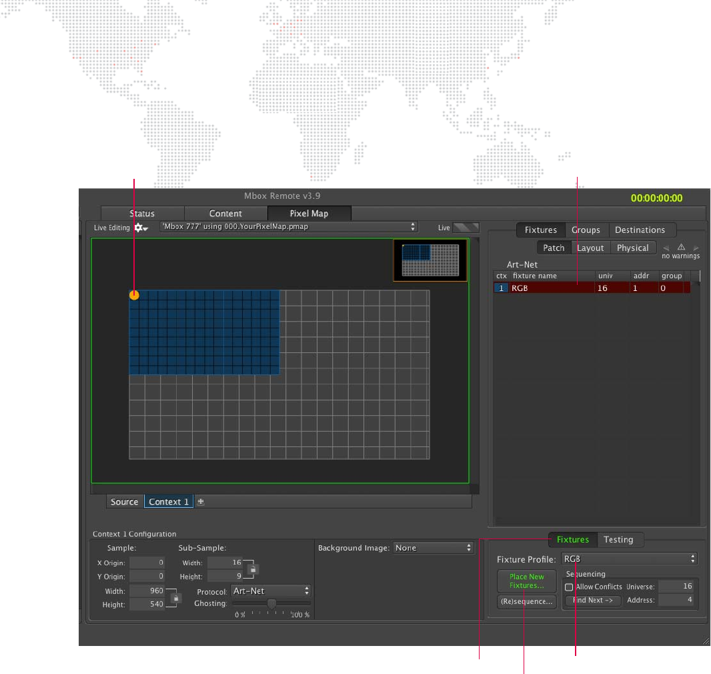
Task: Open the Fixture Profile RGB dropdown
Action: pyautogui.click(x=628, y=559)
